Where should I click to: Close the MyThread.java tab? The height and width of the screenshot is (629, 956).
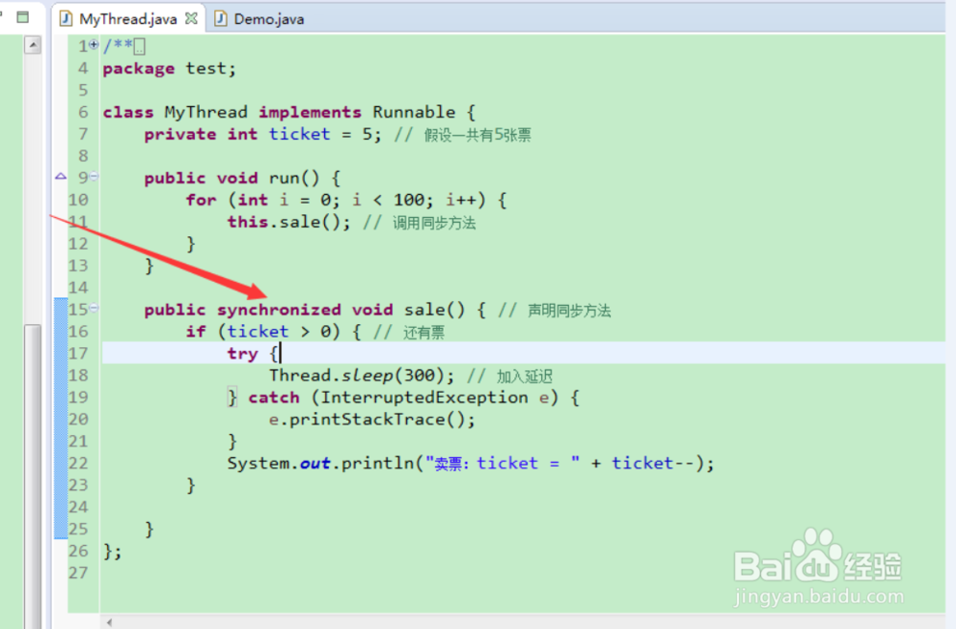(x=191, y=18)
